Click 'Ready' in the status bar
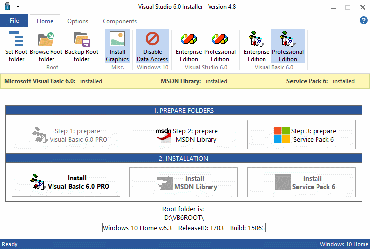The width and height of the screenshot is (370, 249). pos(10,244)
